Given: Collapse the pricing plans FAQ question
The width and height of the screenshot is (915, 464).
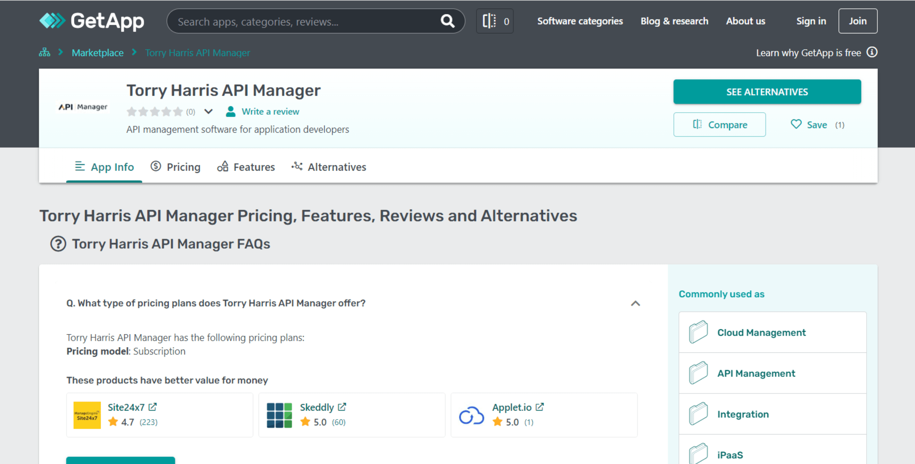Looking at the screenshot, I should tap(635, 303).
